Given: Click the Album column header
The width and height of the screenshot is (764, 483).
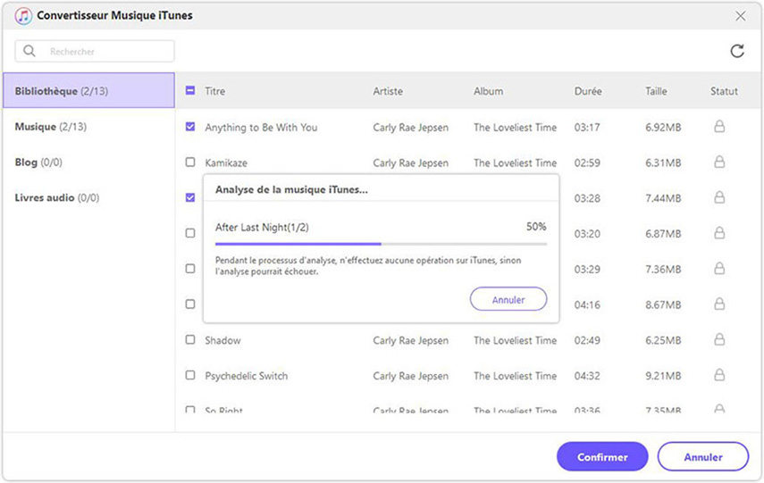Looking at the screenshot, I should pyautogui.click(x=488, y=91).
